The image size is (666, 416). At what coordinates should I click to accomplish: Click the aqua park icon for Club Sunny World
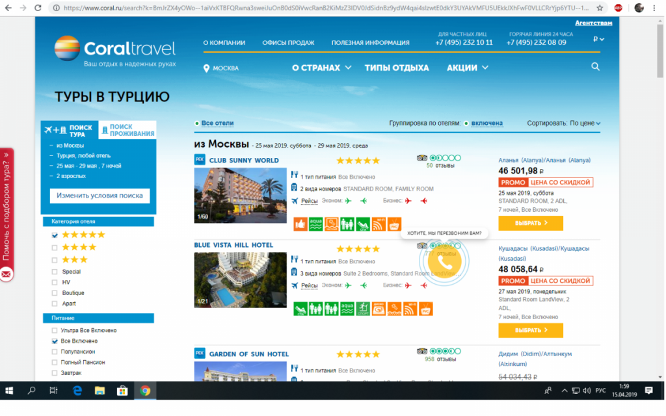pos(316,224)
